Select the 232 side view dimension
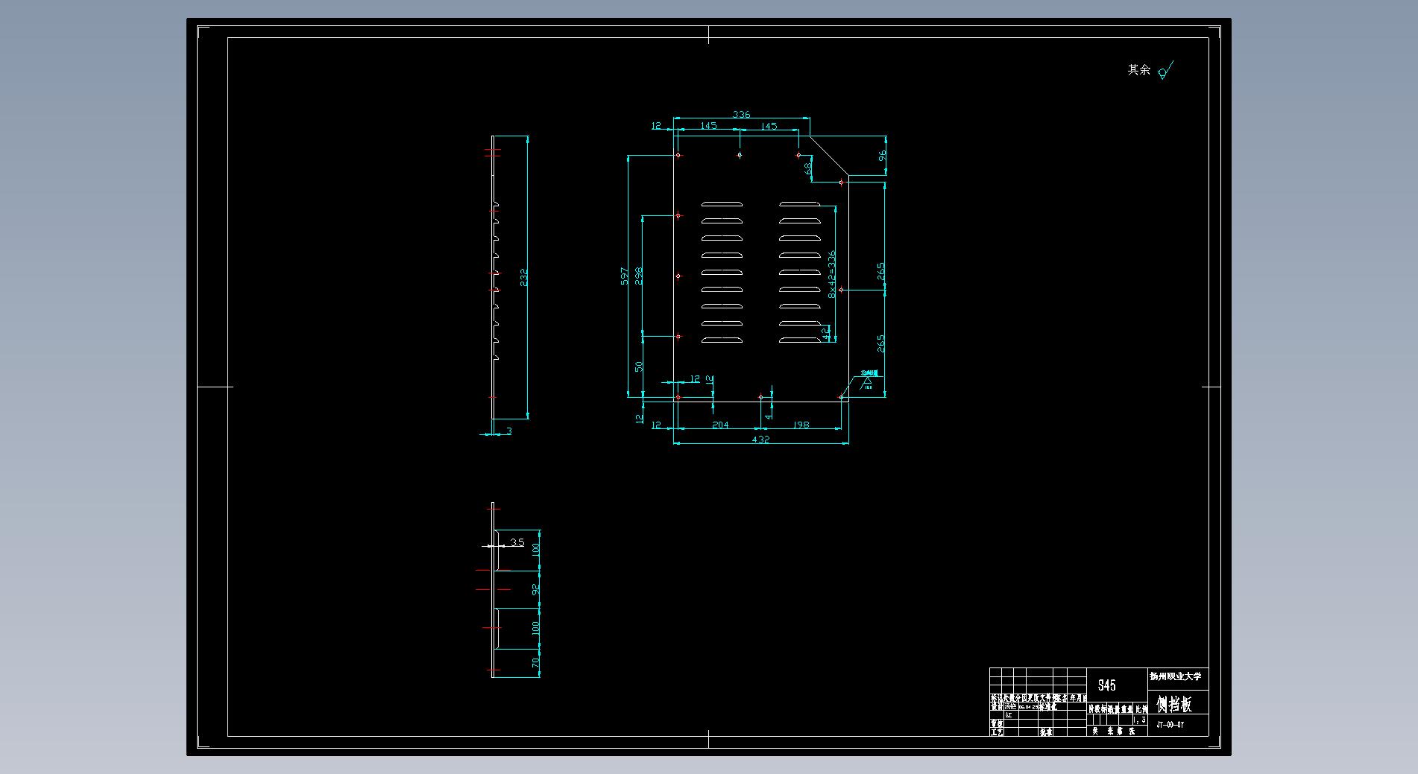1418x774 pixels. pyautogui.click(x=523, y=277)
